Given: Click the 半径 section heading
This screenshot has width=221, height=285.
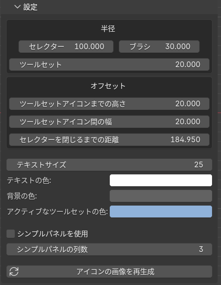Looking at the screenshot, I should tap(108, 29).
